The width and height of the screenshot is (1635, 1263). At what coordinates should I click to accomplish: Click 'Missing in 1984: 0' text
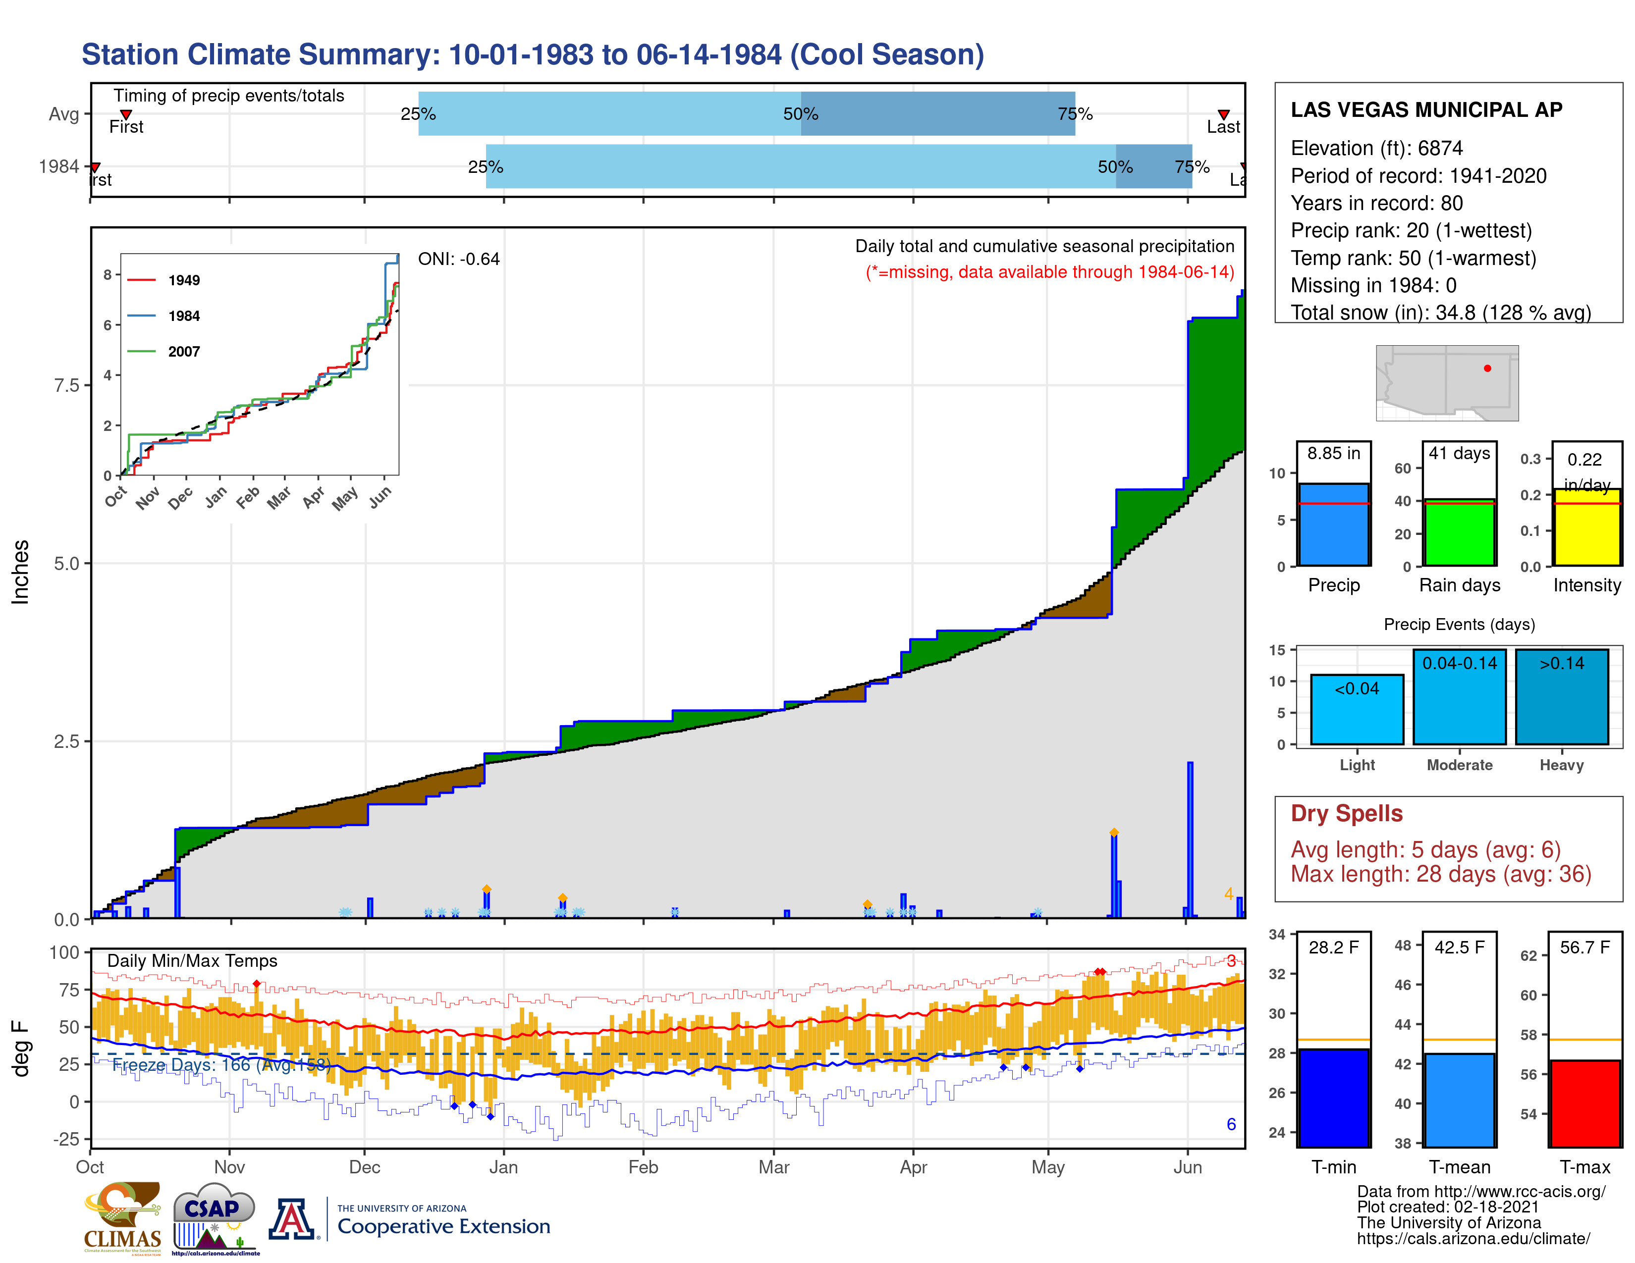pos(1373,285)
